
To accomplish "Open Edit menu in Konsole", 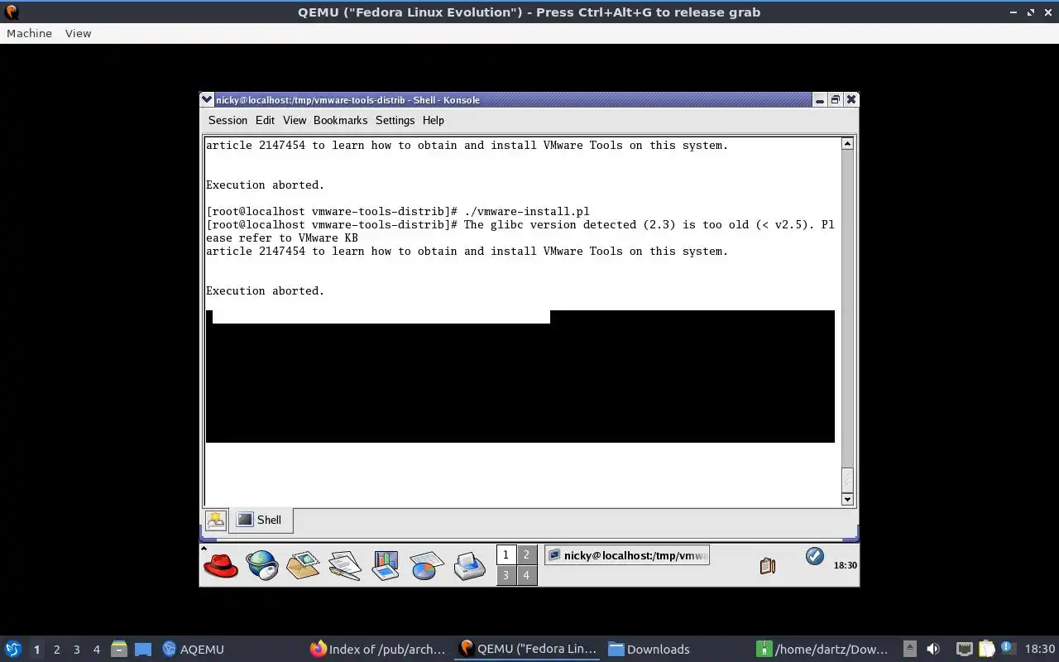I will 265,120.
